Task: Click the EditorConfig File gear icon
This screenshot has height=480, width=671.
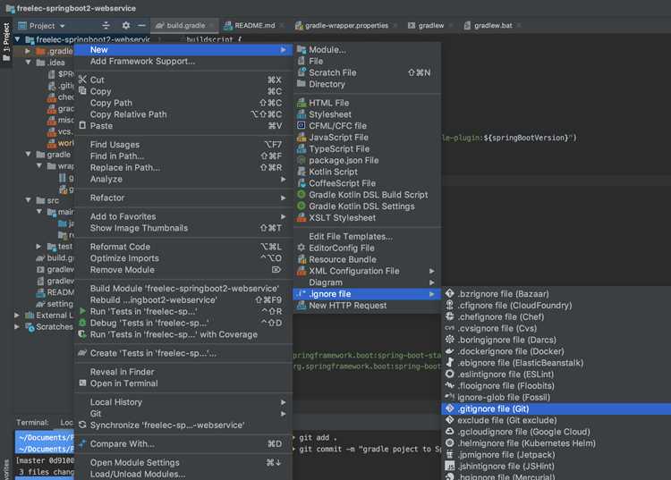Action: 302,248
